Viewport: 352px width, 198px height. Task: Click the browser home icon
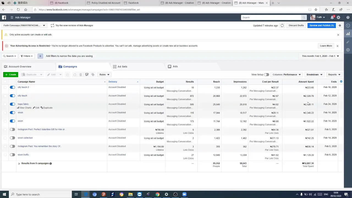point(26,10)
